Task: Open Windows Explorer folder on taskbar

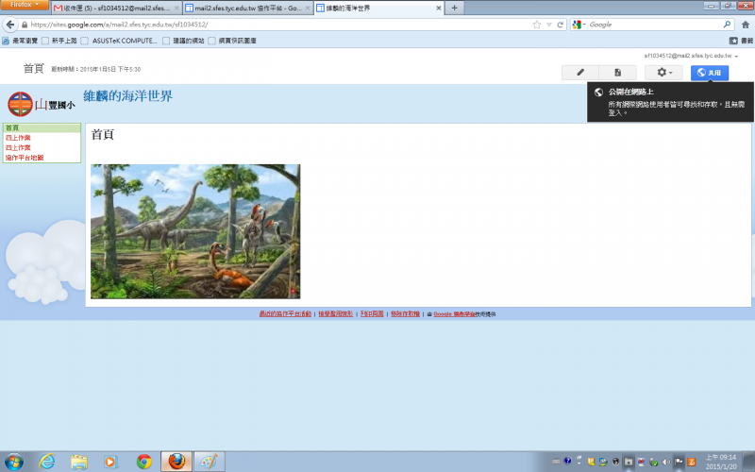Action: [x=79, y=462]
